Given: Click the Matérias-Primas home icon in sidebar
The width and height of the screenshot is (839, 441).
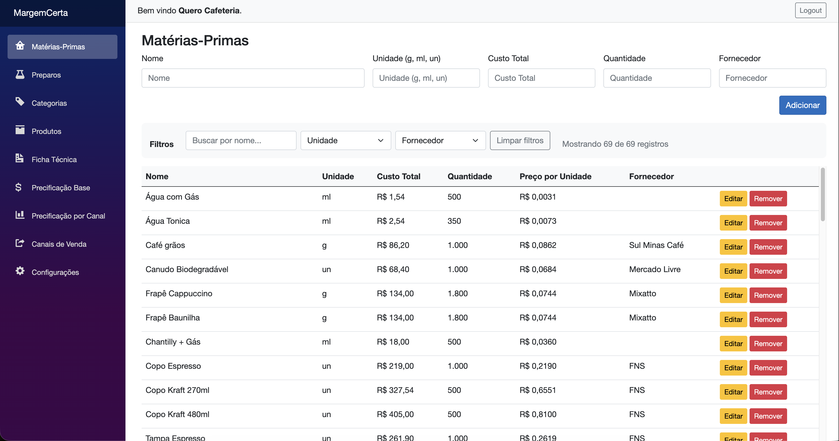Looking at the screenshot, I should pyautogui.click(x=20, y=46).
